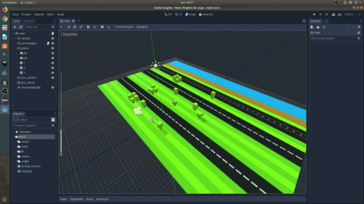Open Firefox from the dock
The width and height of the screenshot is (364, 204).
click(x=5, y=10)
